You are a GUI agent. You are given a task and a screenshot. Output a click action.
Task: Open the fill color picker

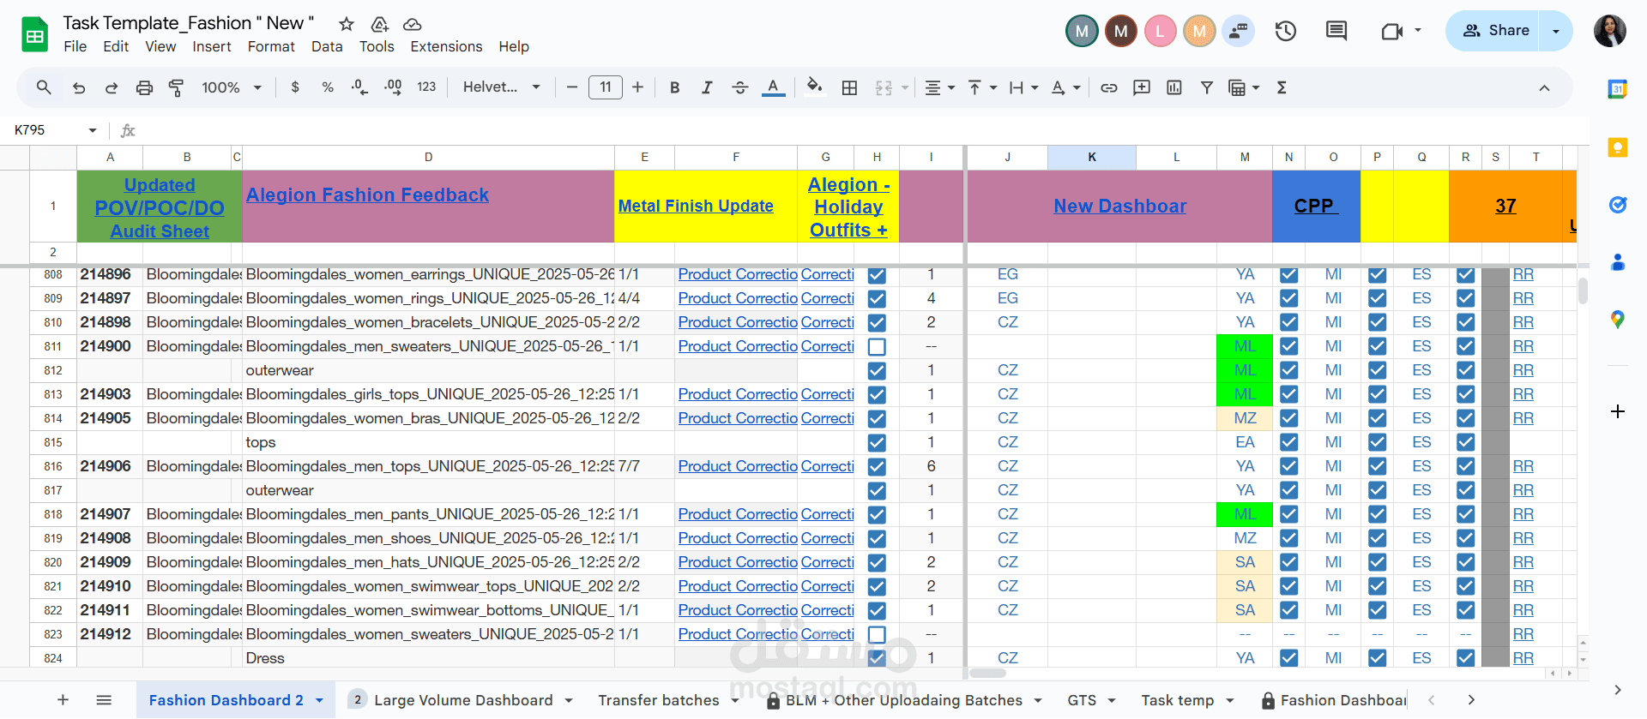point(815,87)
